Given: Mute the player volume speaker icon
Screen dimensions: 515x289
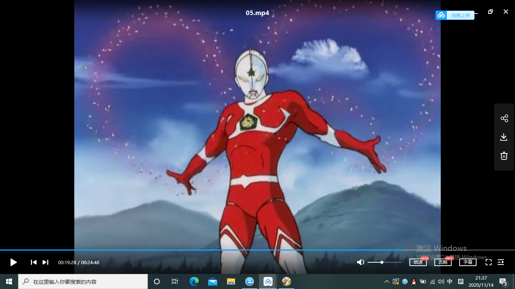Looking at the screenshot, I should 360,262.
